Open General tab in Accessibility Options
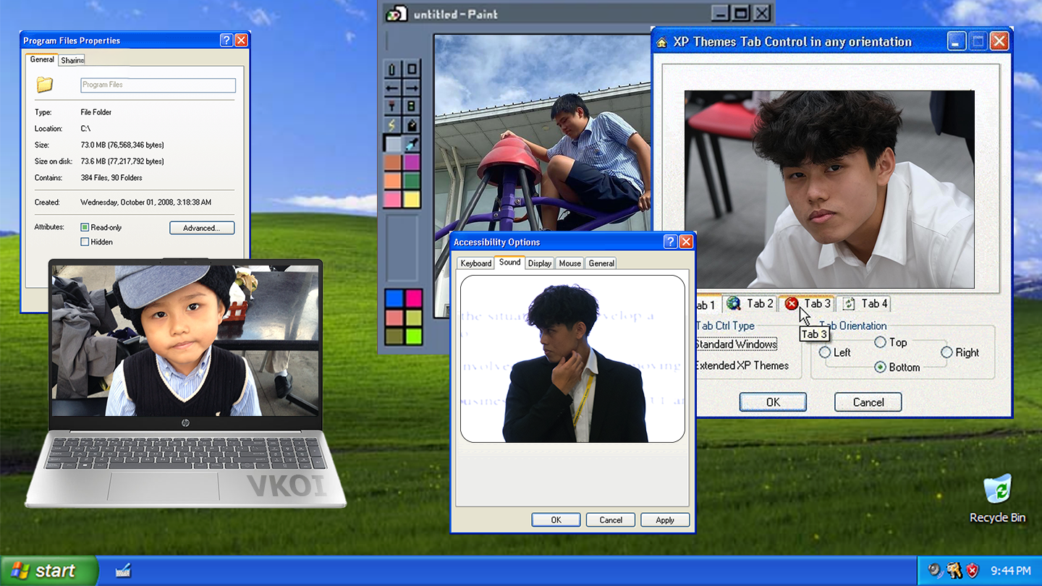1042x586 pixels. click(601, 263)
